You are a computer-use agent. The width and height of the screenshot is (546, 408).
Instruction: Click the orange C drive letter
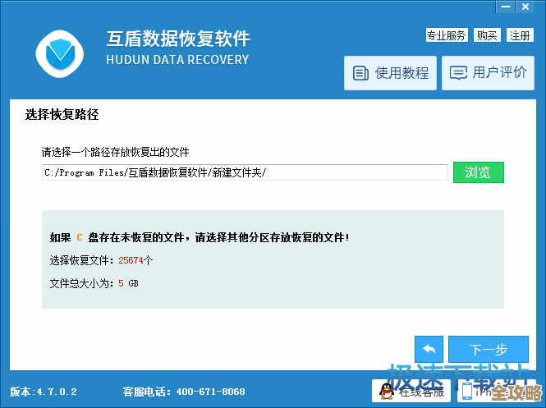80,237
